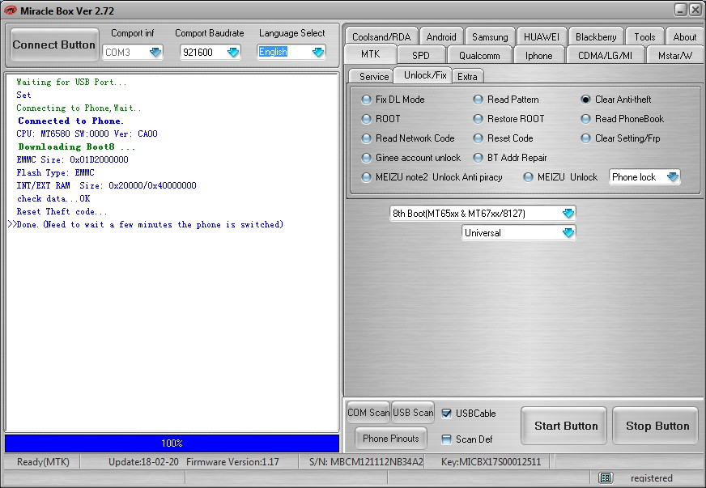The image size is (706, 488).
Task: Select the Ginee account unlock option
Action: coord(366,158)
